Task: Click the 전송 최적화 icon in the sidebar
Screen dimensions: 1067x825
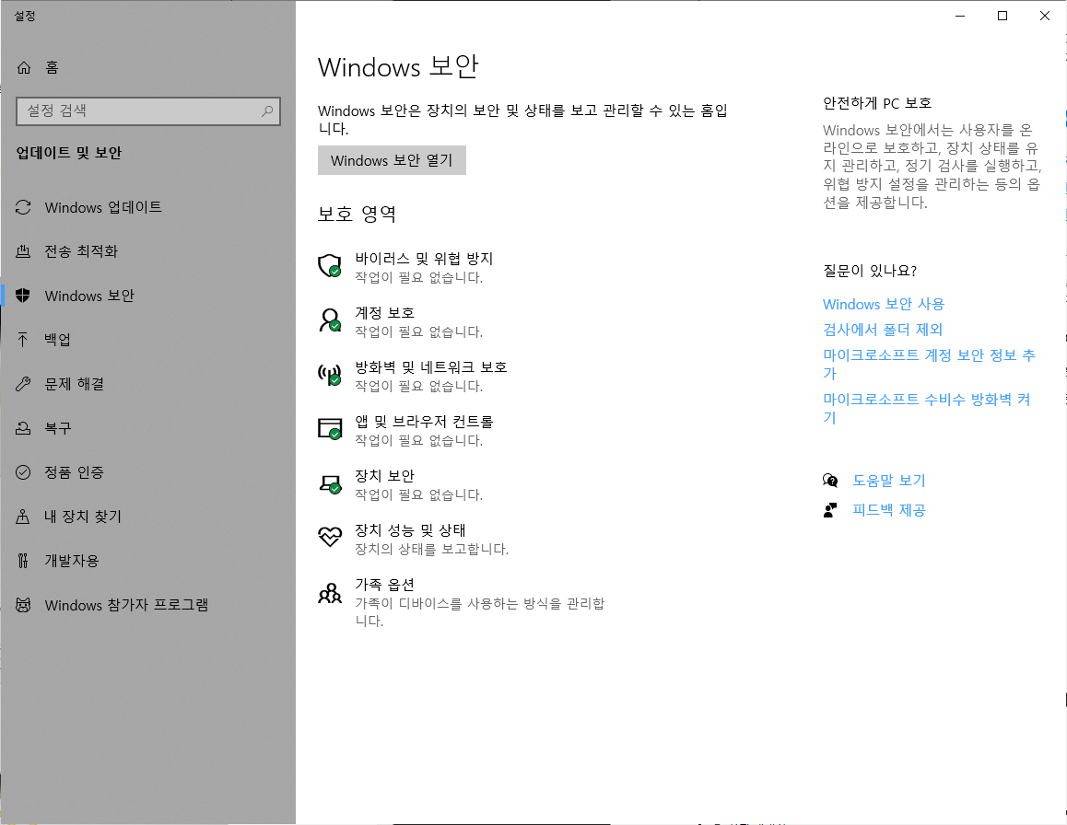Action: pyautogui.click(x=23, y=251)
